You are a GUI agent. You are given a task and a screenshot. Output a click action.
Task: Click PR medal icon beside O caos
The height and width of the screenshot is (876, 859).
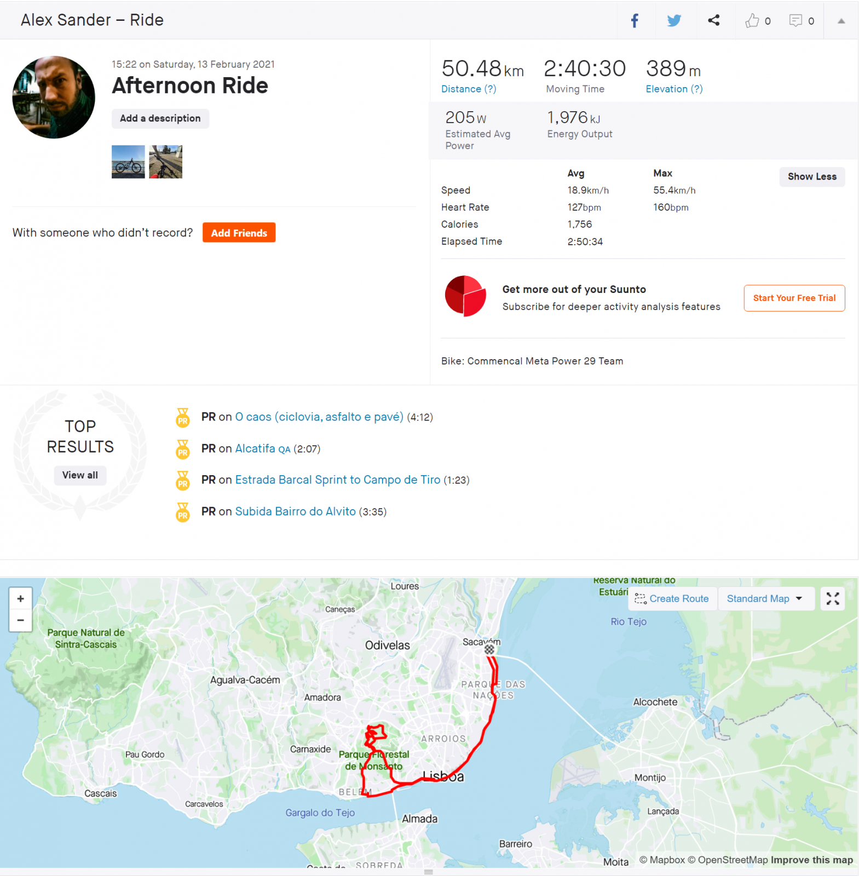[183, 417]
